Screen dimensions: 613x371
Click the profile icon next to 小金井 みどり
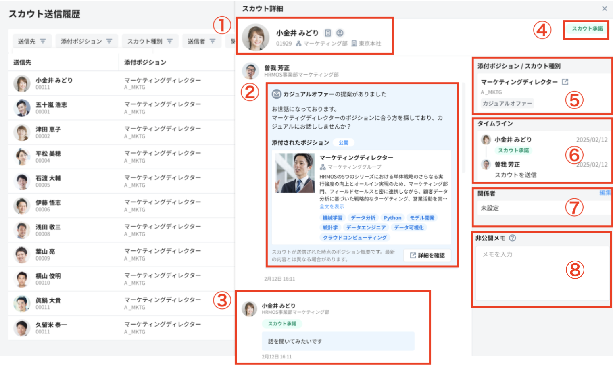[x=340, y=33]
